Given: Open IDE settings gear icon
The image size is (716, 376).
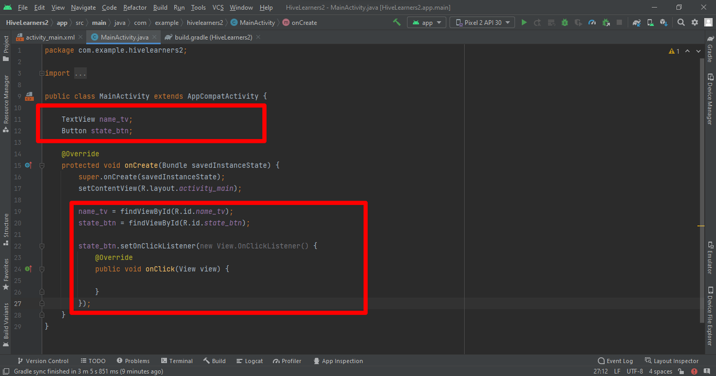Looking at the screenshot, I should pyautogui.click(x=695, y=23).
